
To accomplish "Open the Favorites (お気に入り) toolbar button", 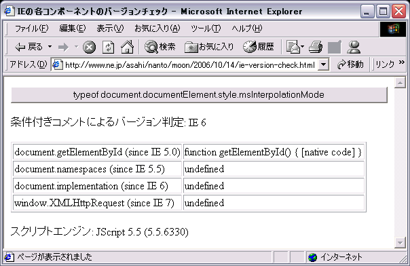I will click(x=209, y=47).
